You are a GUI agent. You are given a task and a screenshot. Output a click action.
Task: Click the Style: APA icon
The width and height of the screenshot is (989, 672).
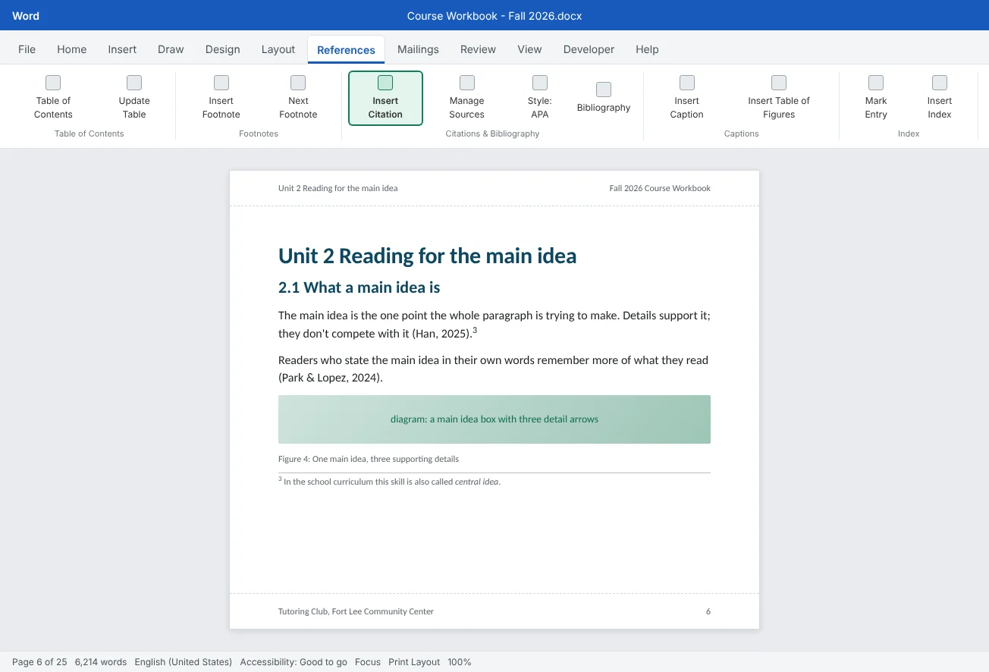tap(540, 83)
